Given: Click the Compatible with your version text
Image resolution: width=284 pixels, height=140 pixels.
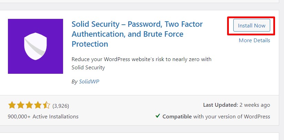Looking at the screenshot, I should click(x=216, y=117).
